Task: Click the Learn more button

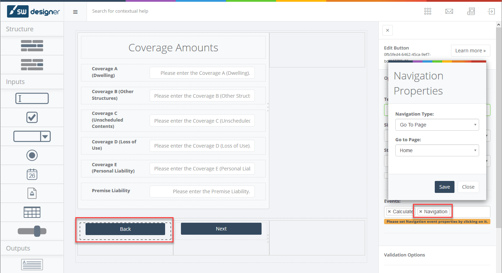Action: click(x=470, y=51)
